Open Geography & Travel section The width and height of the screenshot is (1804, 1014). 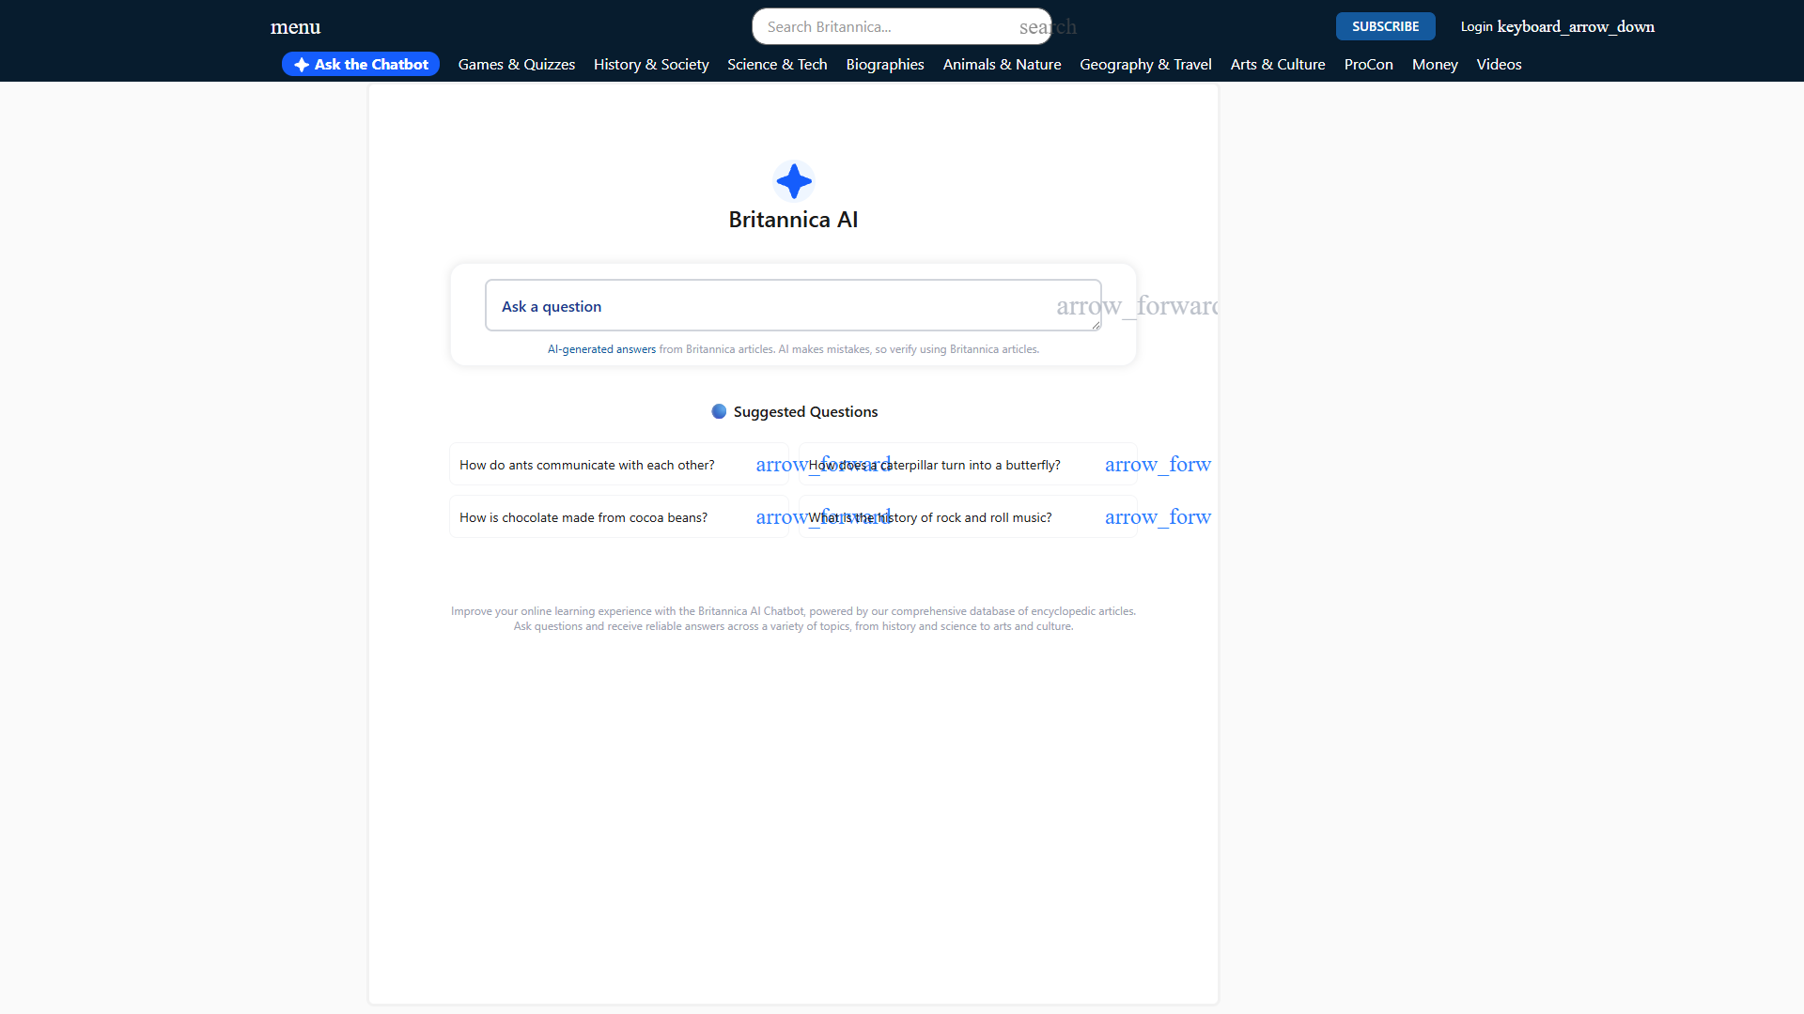click(1145, 64)
